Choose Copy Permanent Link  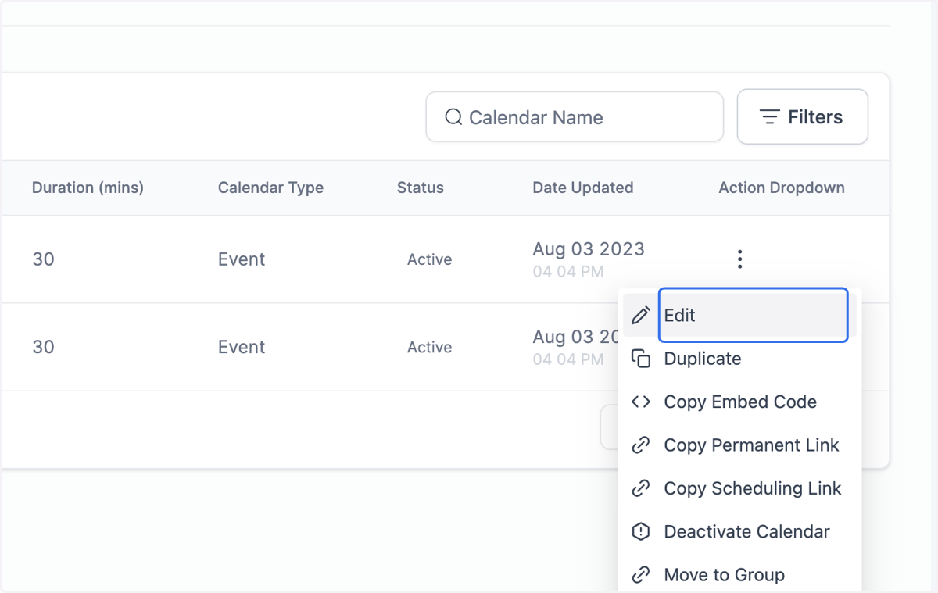tap(739, 445)
